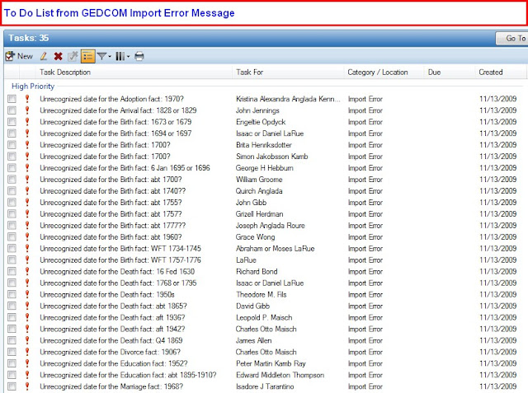This screenshot has width=528, height=393.
Task: Click priority icon on Joseph Anglada Roure row
Action: click(27, 225)
